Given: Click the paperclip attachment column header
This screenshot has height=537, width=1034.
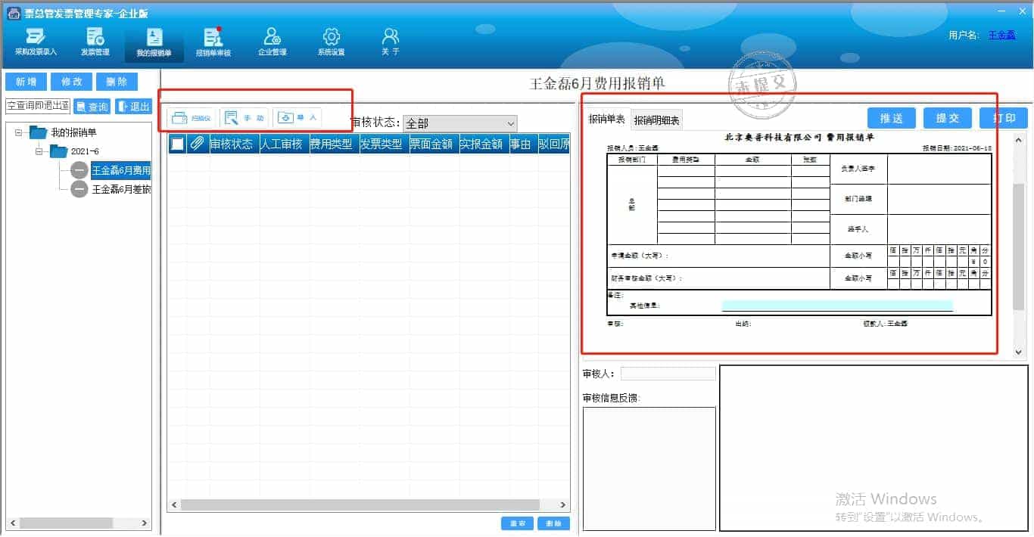Looking at the screenshot, I should click(x=197, y=144).
